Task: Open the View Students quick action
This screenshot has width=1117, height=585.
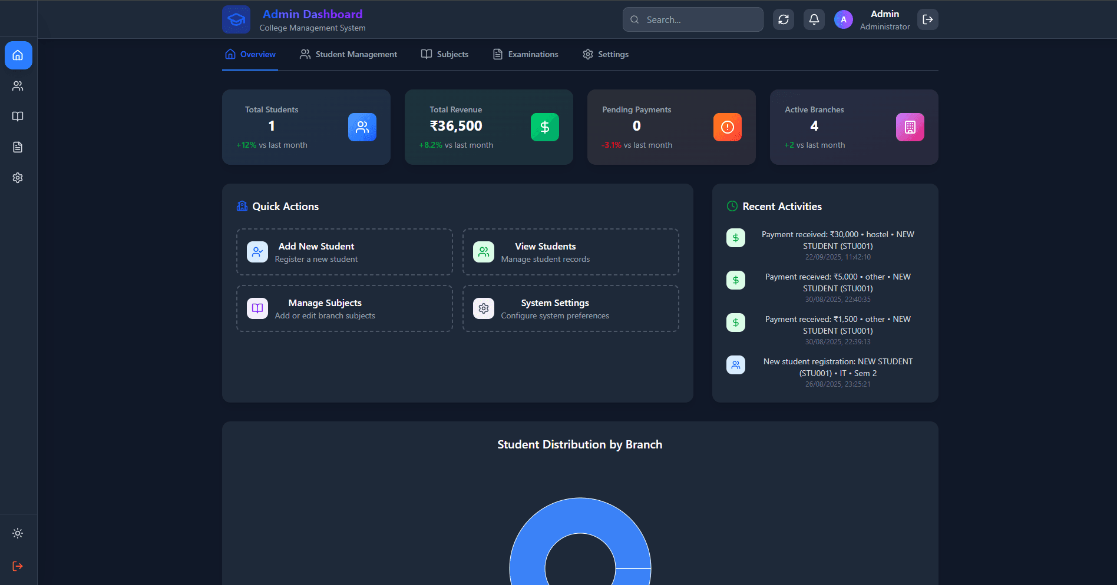Action: 570,252
